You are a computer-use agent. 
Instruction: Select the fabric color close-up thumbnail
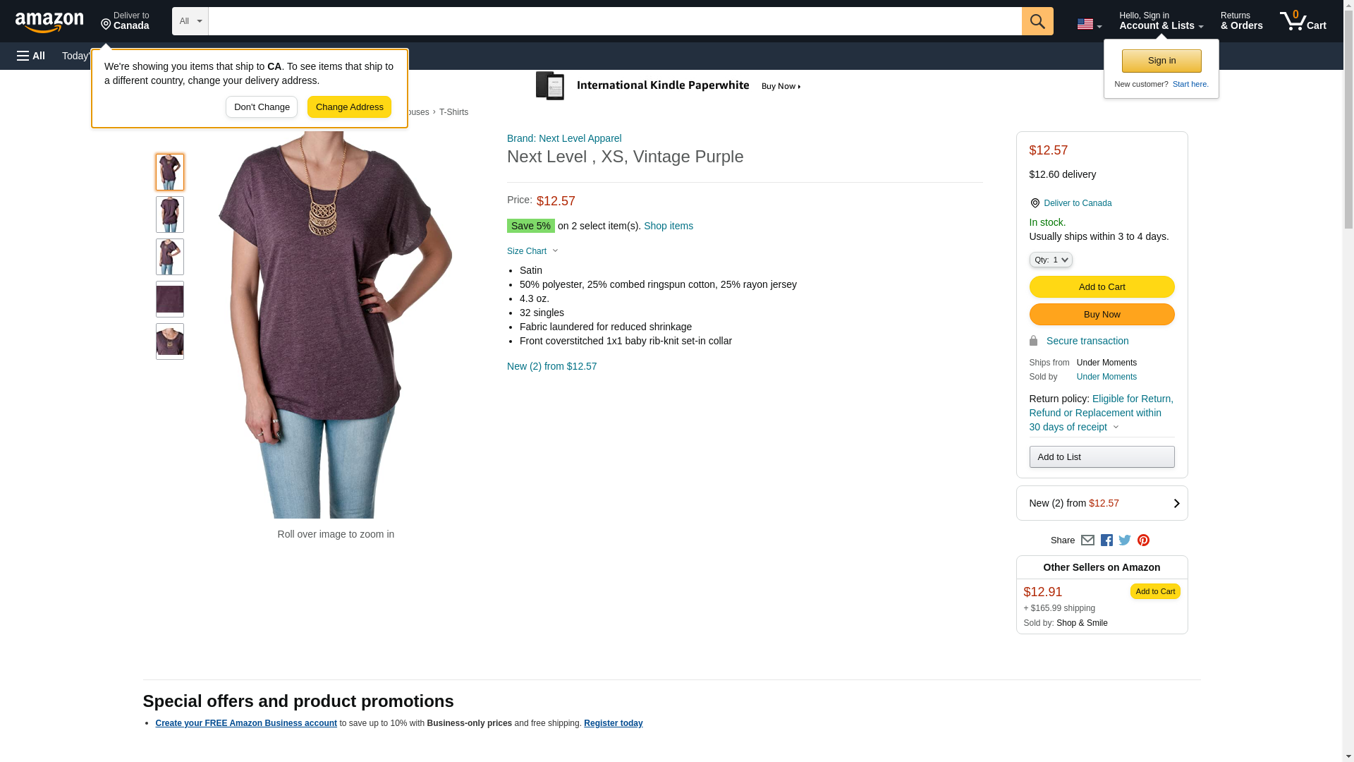point(169,299)
